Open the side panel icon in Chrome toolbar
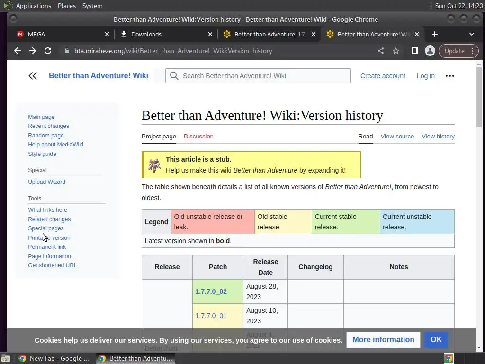 click(415, 51)
